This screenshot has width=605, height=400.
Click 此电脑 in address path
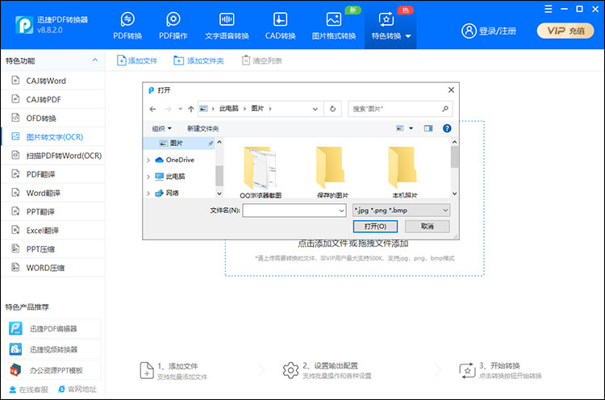229,109
